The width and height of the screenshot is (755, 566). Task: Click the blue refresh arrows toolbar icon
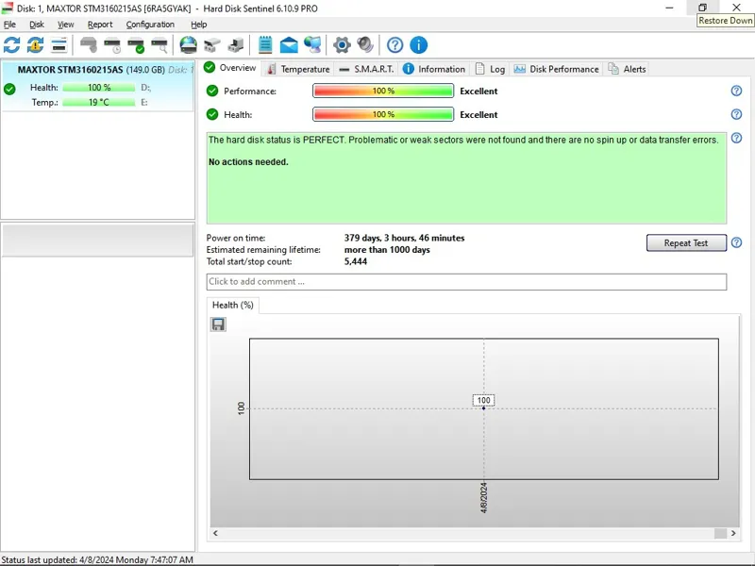point(11,45)
